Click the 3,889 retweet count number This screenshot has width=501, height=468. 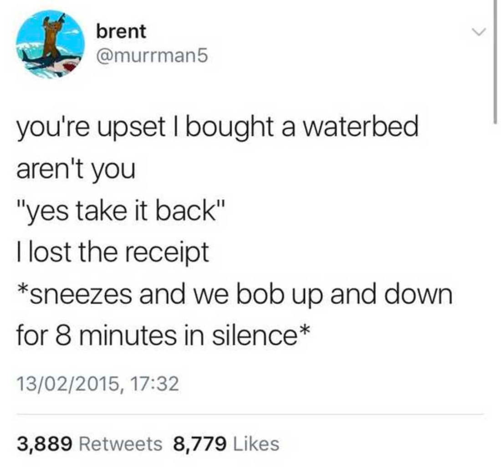tap(45, 444)
